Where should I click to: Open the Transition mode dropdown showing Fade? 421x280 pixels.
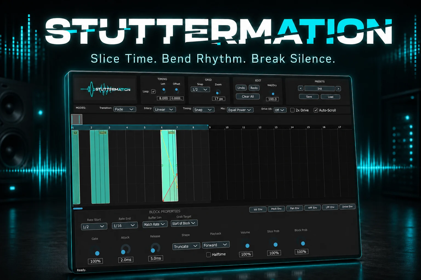(x=125, y=109)
